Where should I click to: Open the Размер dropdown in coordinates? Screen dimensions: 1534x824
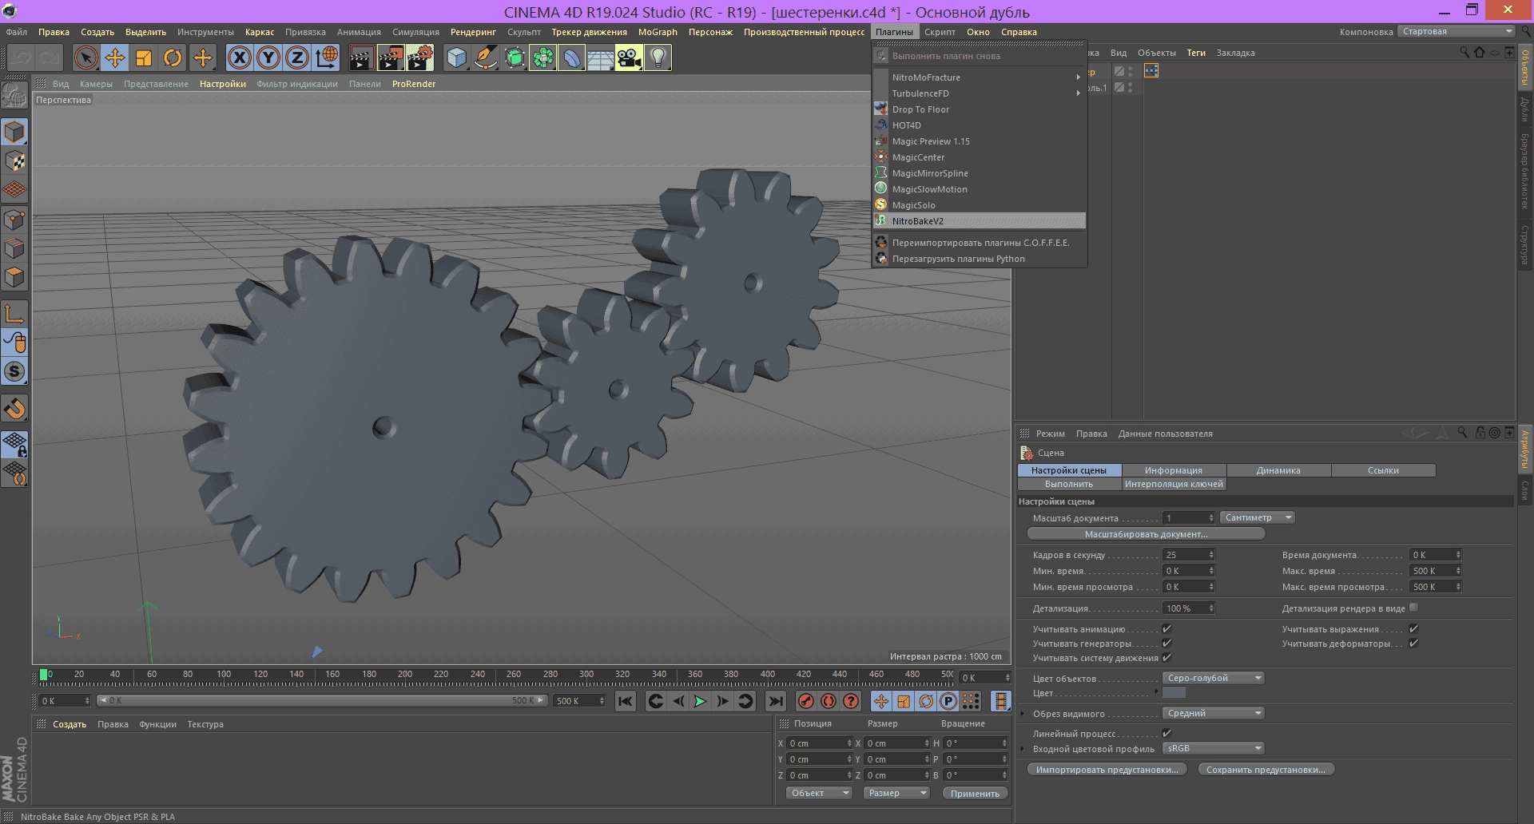point(896,793)
